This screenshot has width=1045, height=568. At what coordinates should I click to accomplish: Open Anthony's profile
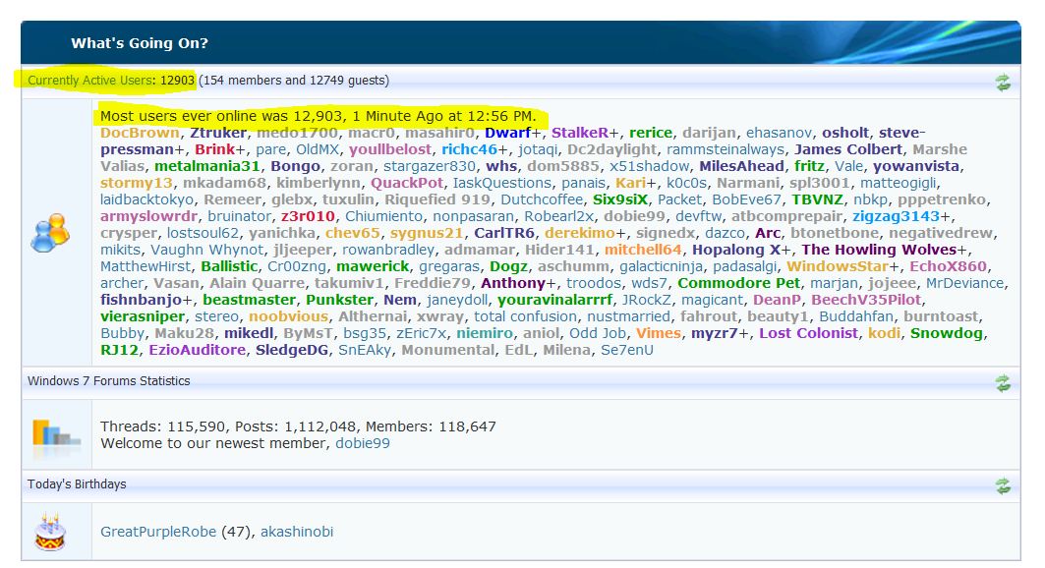513,283
